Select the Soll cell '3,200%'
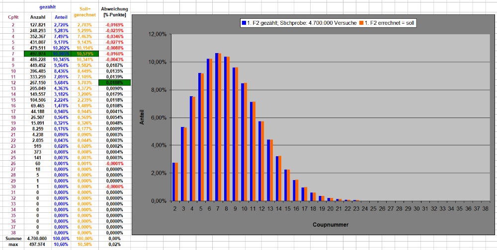Image resolution: width=497 pixels, height=250 pixels. click(x=85, y=94)
